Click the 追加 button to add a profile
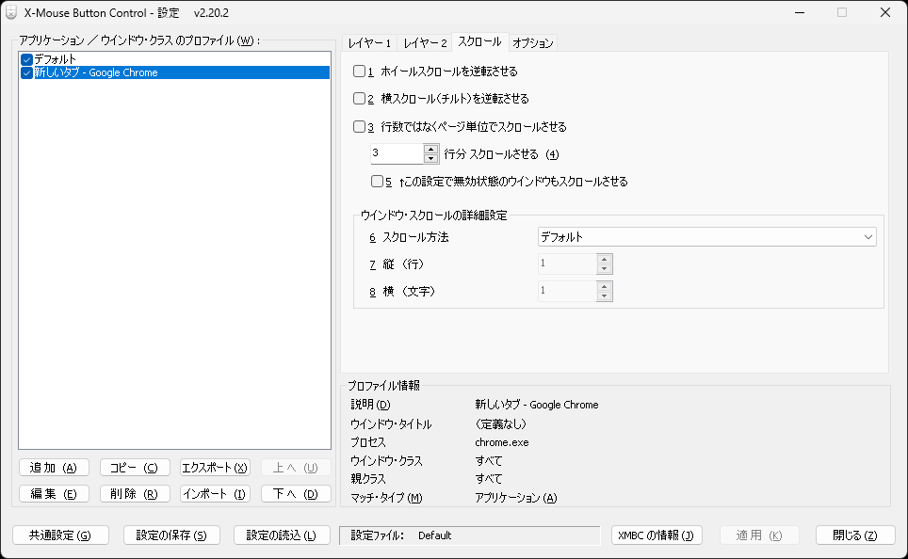The height and width of the screenshot is (559, 908). (54, 467)
